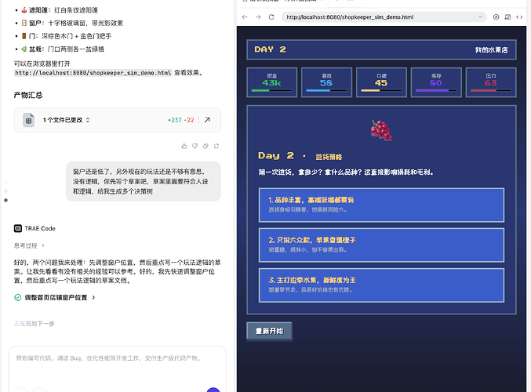Expand the 思考过程 section

point(29,245)
